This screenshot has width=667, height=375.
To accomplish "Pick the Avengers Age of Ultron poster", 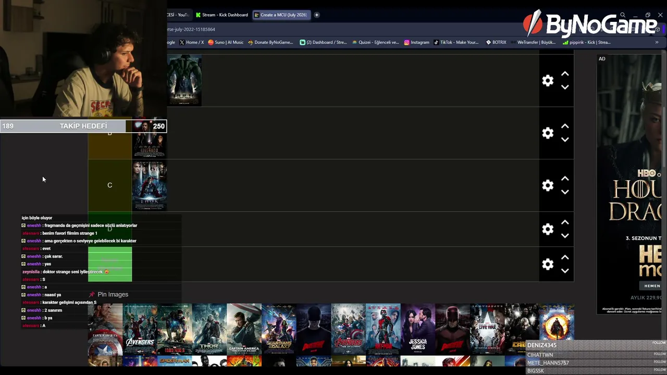I will tap(348, 329).
